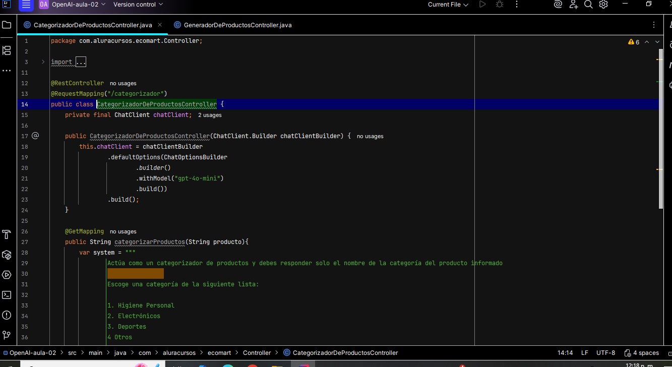Click the @RequestMapping annotation text
Image resolution: width=672 pixels, height=367 pixels.
[x=77, y=93]
